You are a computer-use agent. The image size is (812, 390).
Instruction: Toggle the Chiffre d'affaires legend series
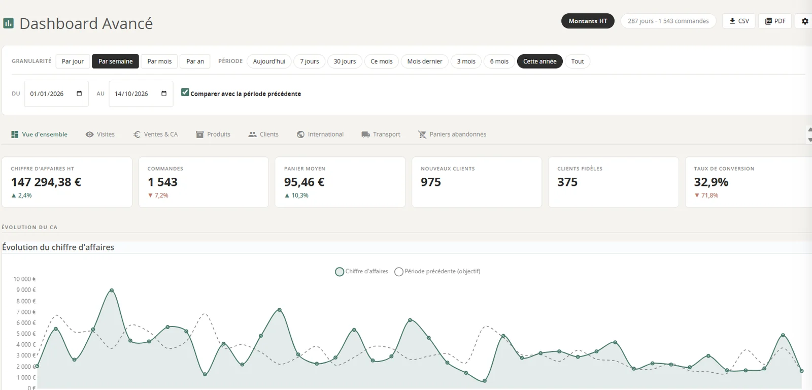pyautogui.click(x=361, y=272)
